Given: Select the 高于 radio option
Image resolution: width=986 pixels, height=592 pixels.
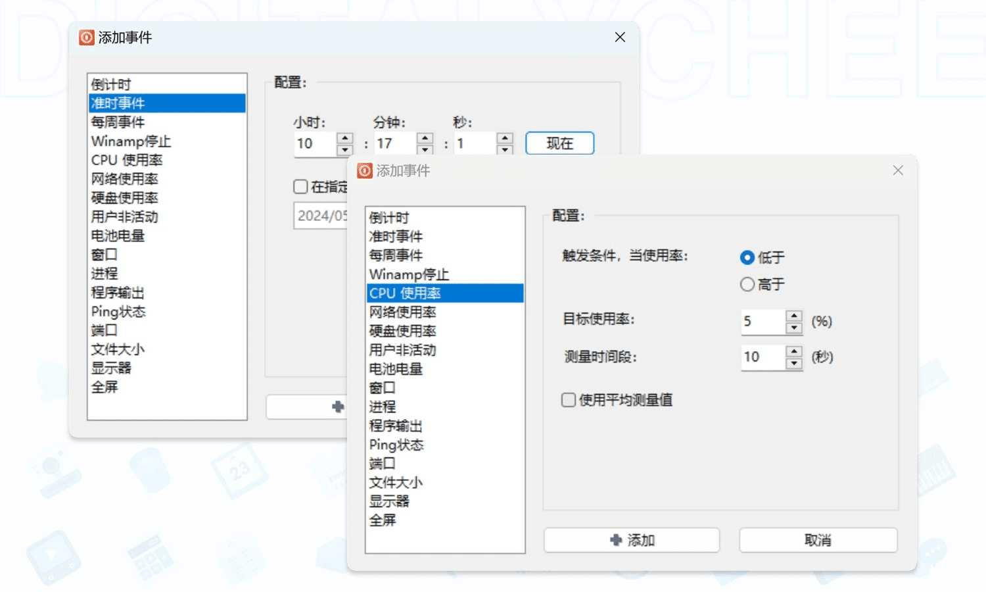Looking at the screenshot, I should pos(747,284).
